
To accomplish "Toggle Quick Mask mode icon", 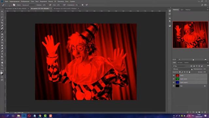I will click(2, 77).
